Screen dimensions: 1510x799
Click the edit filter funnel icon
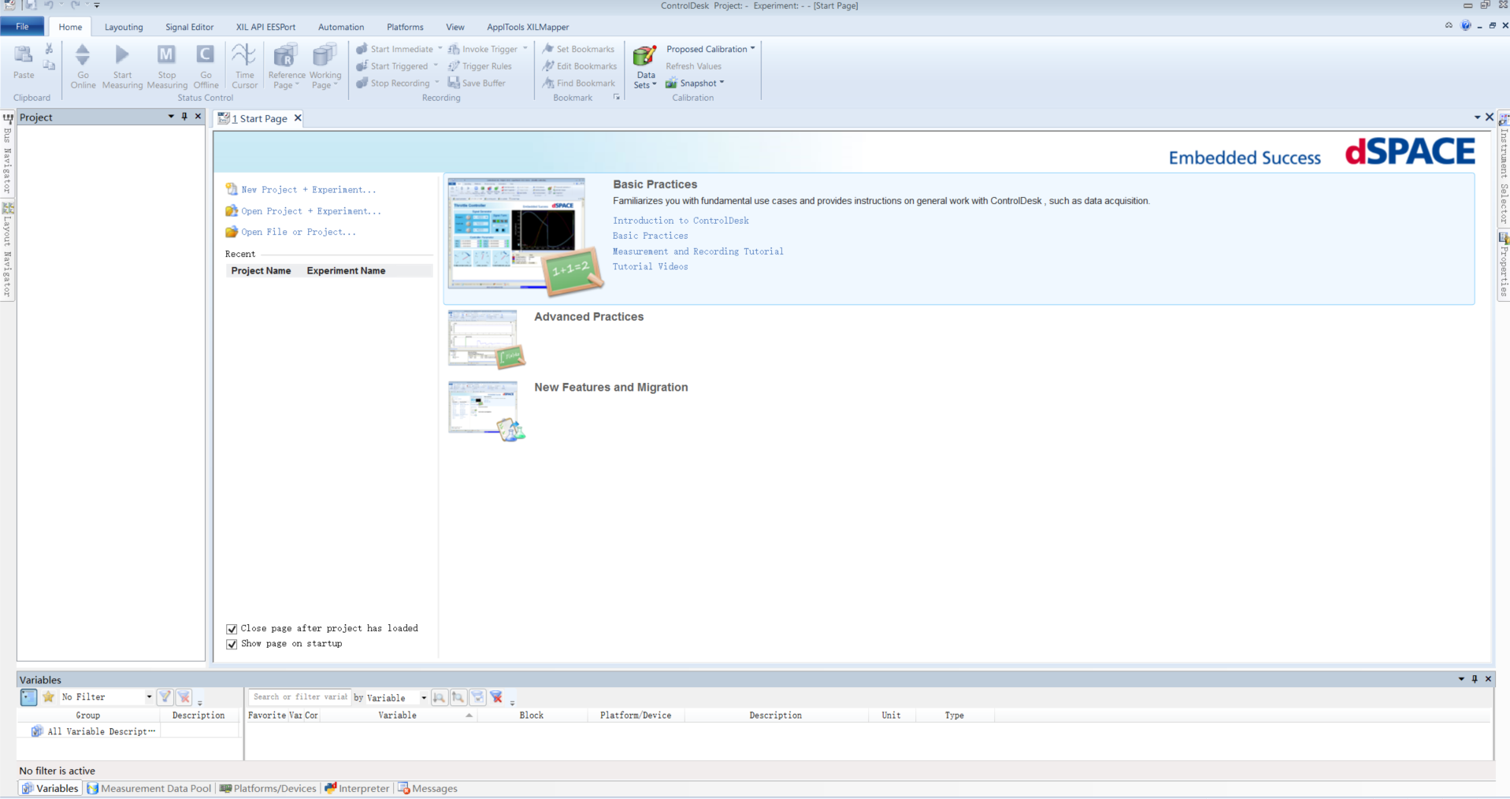click(x=165, y=697)
